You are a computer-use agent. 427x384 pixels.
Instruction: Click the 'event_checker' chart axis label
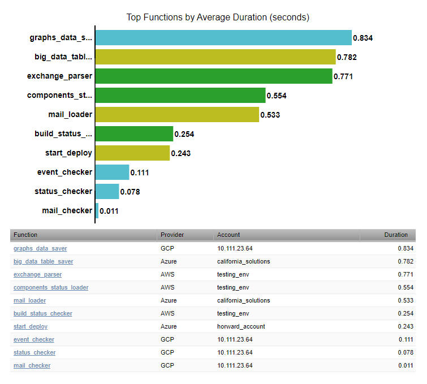pyautogui.click(x=65, y=172)
